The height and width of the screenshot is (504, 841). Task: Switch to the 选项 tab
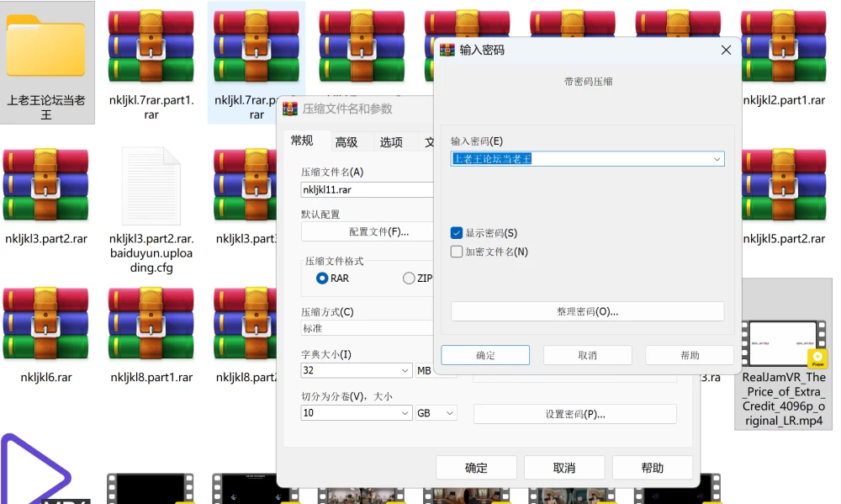(x=391, y=142)
